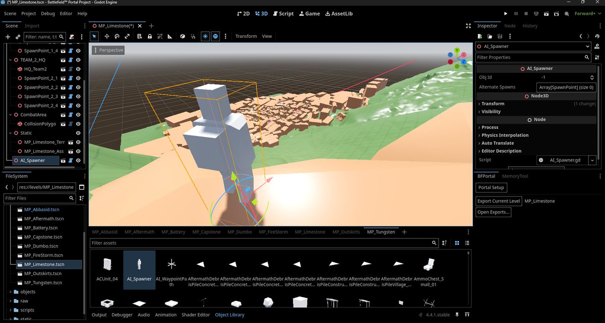Open the Shader Editor bottom panel
Viewport: 605px width, 323px height.
pyautogui.click(x=196, y=315)
